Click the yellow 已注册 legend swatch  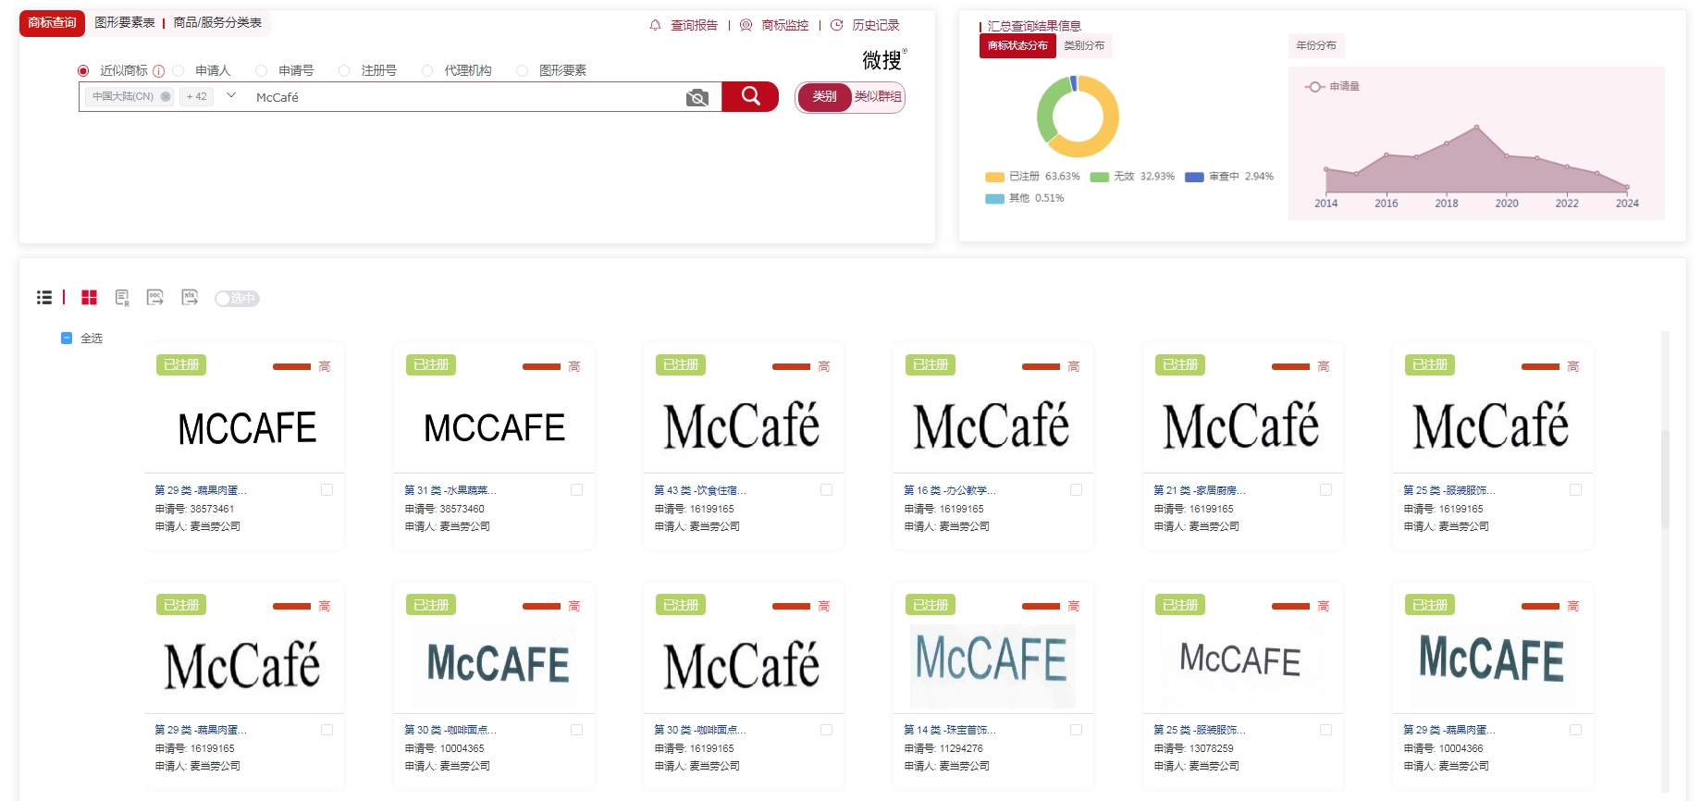[994, 177]
